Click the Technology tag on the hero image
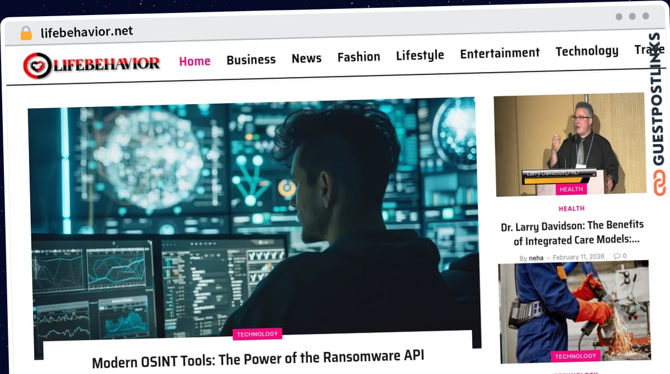Viewport: 670px width, 374px height. pos(257,334)
